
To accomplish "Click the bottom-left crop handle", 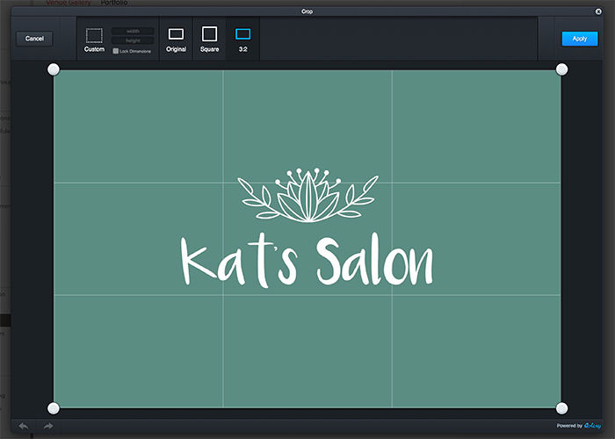I will tap(54, 408).
